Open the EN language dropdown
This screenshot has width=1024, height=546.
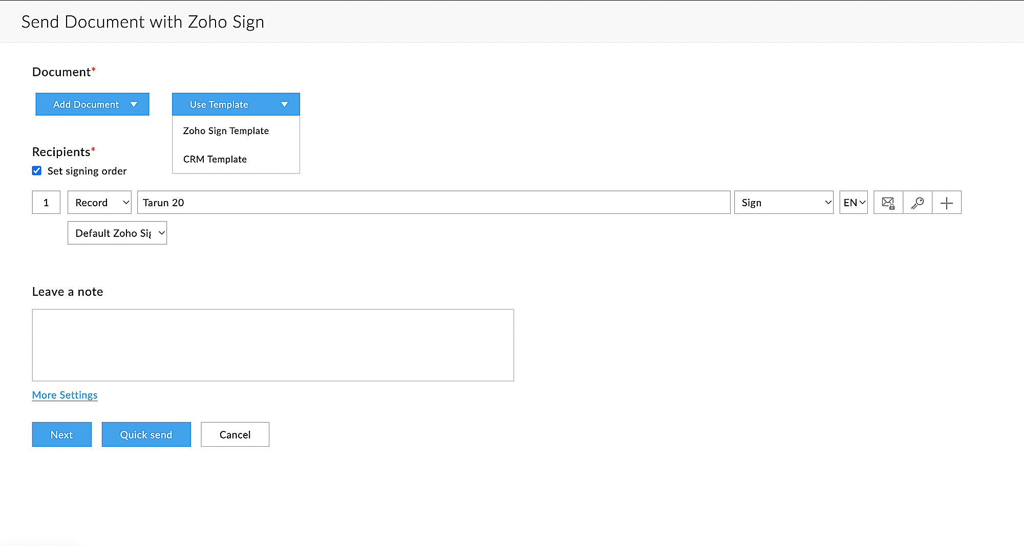click(x=854, y=203)
